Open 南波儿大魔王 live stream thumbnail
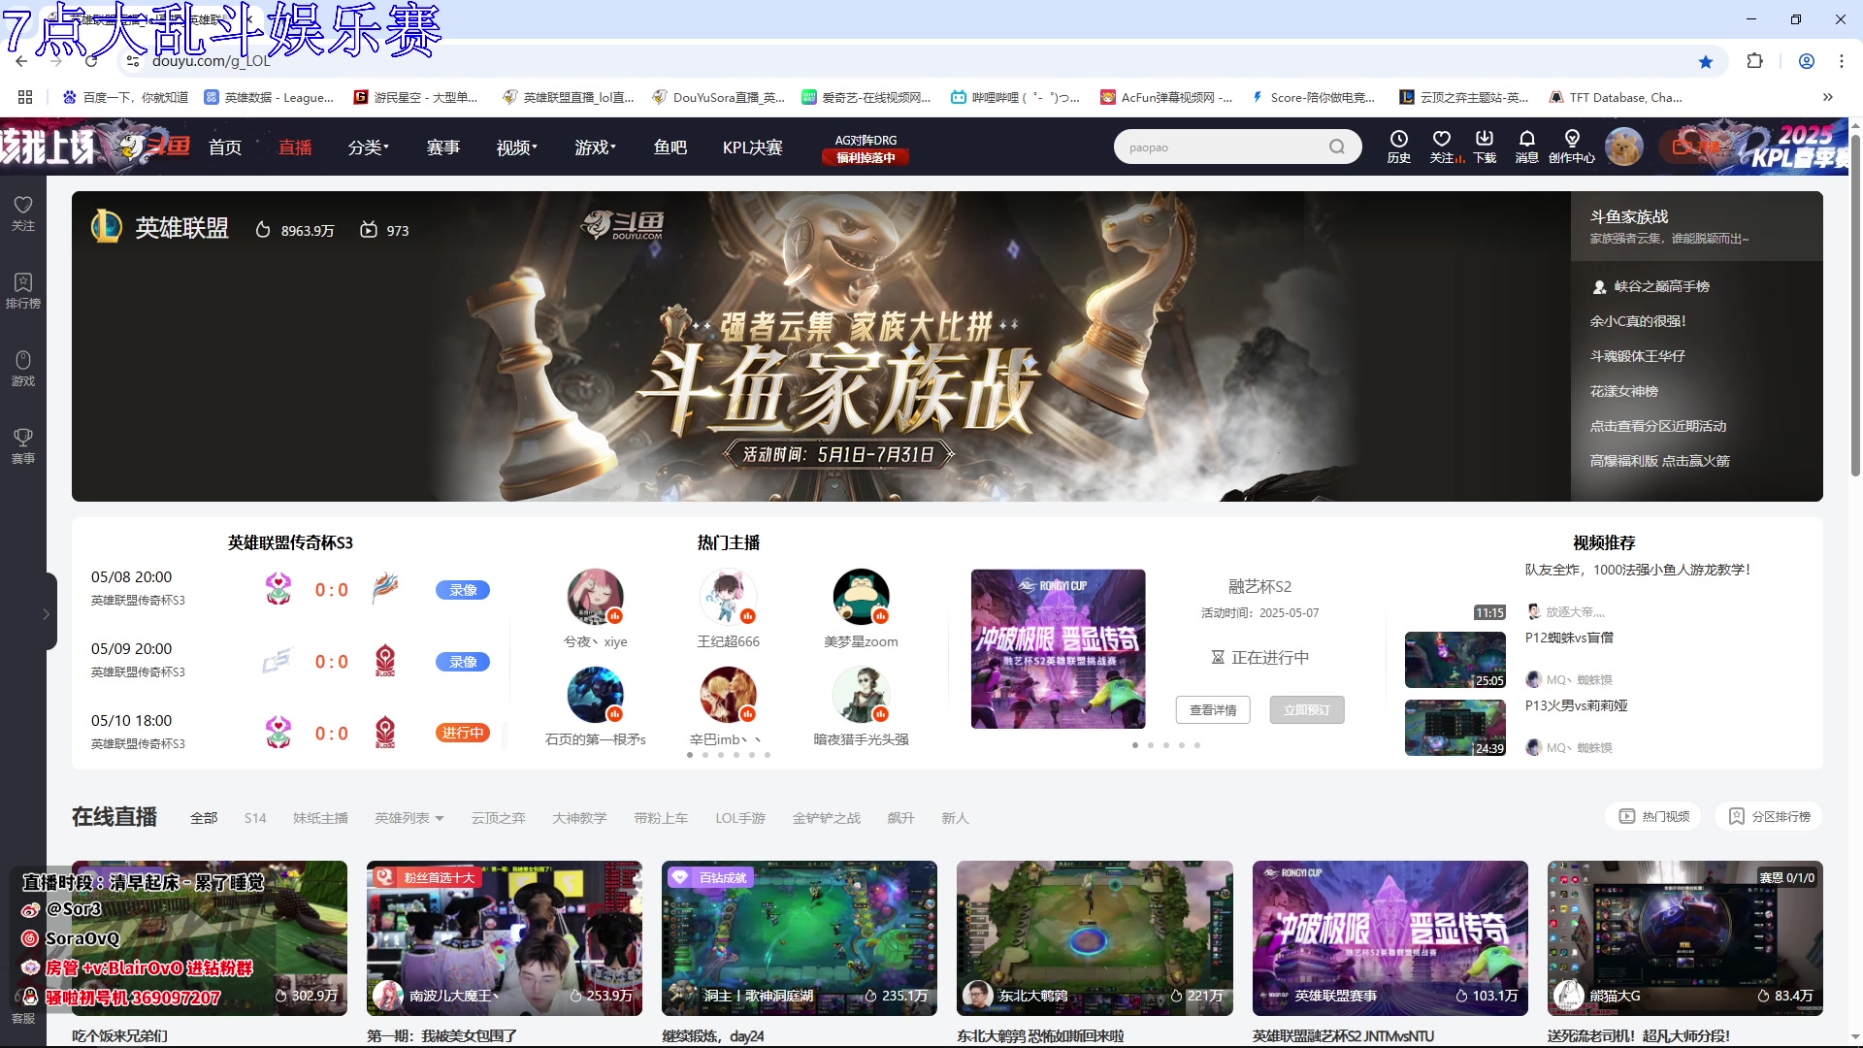Screen dimensions: 1863x1048 click(504, 938)
